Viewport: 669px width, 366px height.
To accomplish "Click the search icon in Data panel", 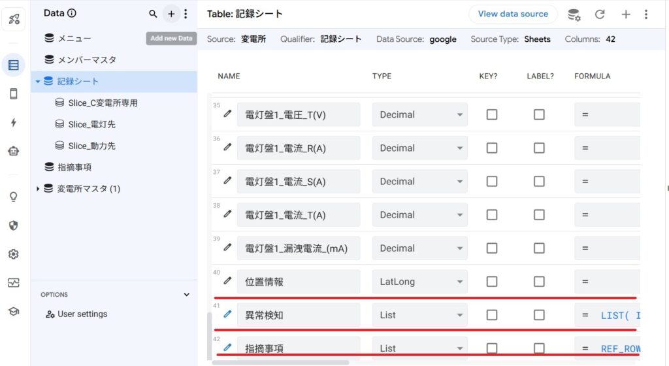I will pyautogui.click(x=153, y=14).
